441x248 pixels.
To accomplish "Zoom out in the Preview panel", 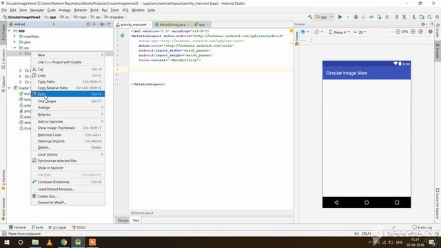I will 398,32.
